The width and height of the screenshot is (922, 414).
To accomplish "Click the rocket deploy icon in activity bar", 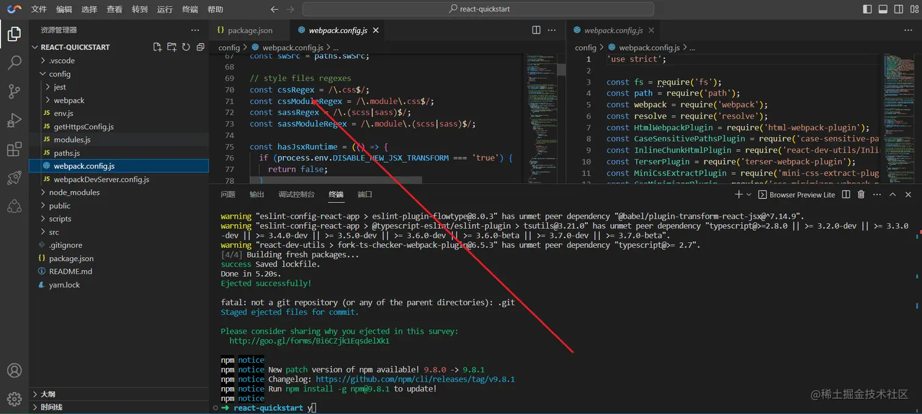I will pyautogui.click(x=14, y=178).
